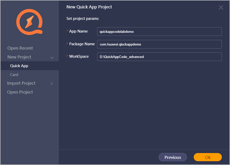Select the Quick App submenu item
Image resolution: width=230 pixels, height=165 pixels.
point(30,66)
